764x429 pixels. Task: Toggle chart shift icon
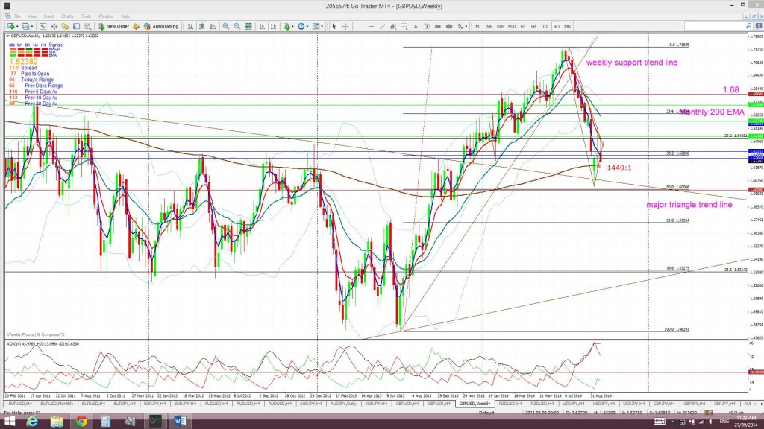click(x=273, y=26)
